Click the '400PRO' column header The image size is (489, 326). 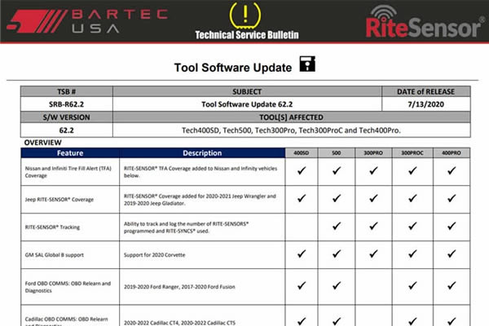[x=452, y=153]
